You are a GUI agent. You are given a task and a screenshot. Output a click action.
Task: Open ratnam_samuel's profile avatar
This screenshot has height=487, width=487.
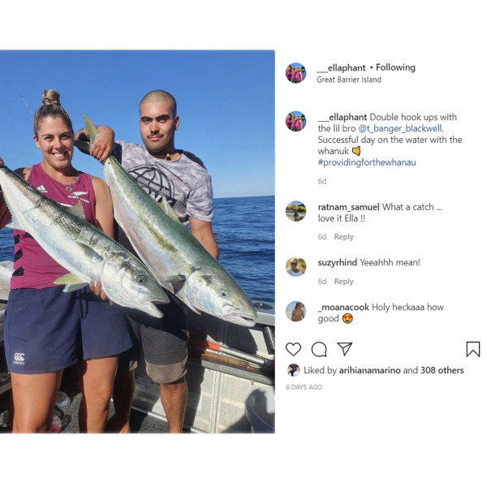pyautogui.click(x=295, y=211)
